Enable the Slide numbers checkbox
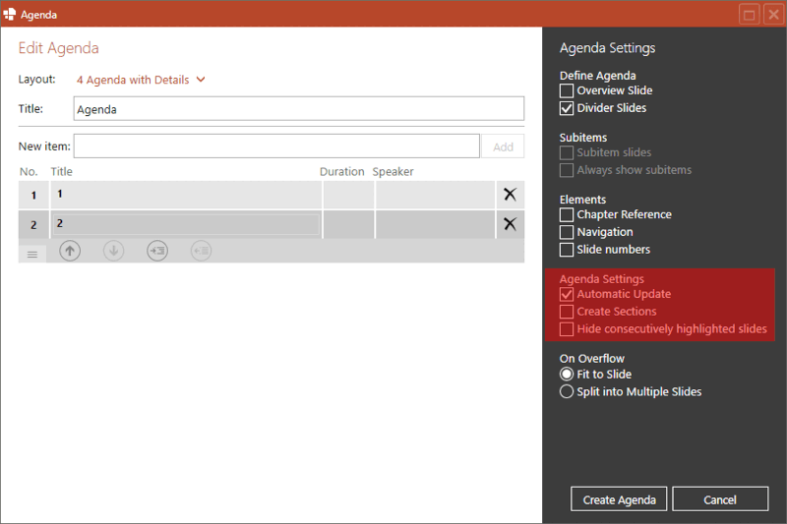 pos(567,250)
